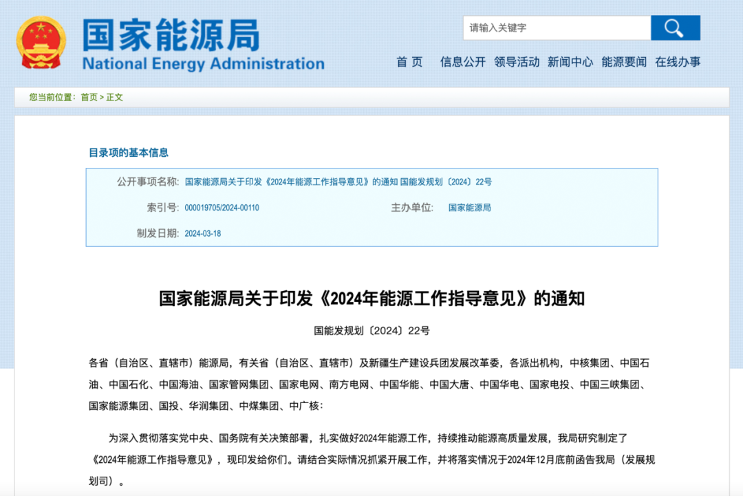The image size is (743, 496).
Task: Click the 公开事项名称 value text
Action: point(338,182)
